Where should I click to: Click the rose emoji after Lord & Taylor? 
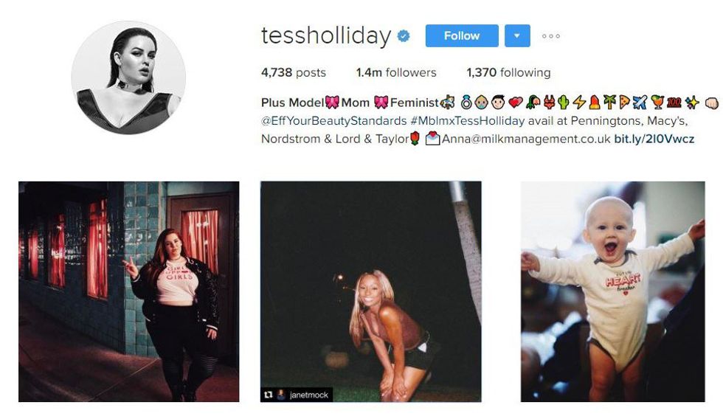tap(415, 138)
